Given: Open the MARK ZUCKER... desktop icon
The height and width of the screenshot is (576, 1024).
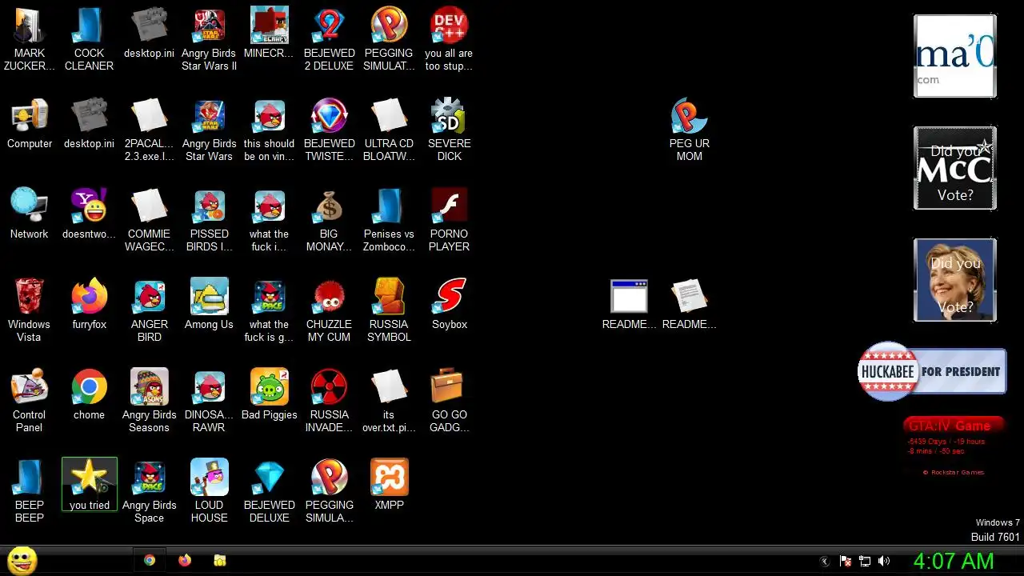Looking at the screenshot, I should pos(30,38).
